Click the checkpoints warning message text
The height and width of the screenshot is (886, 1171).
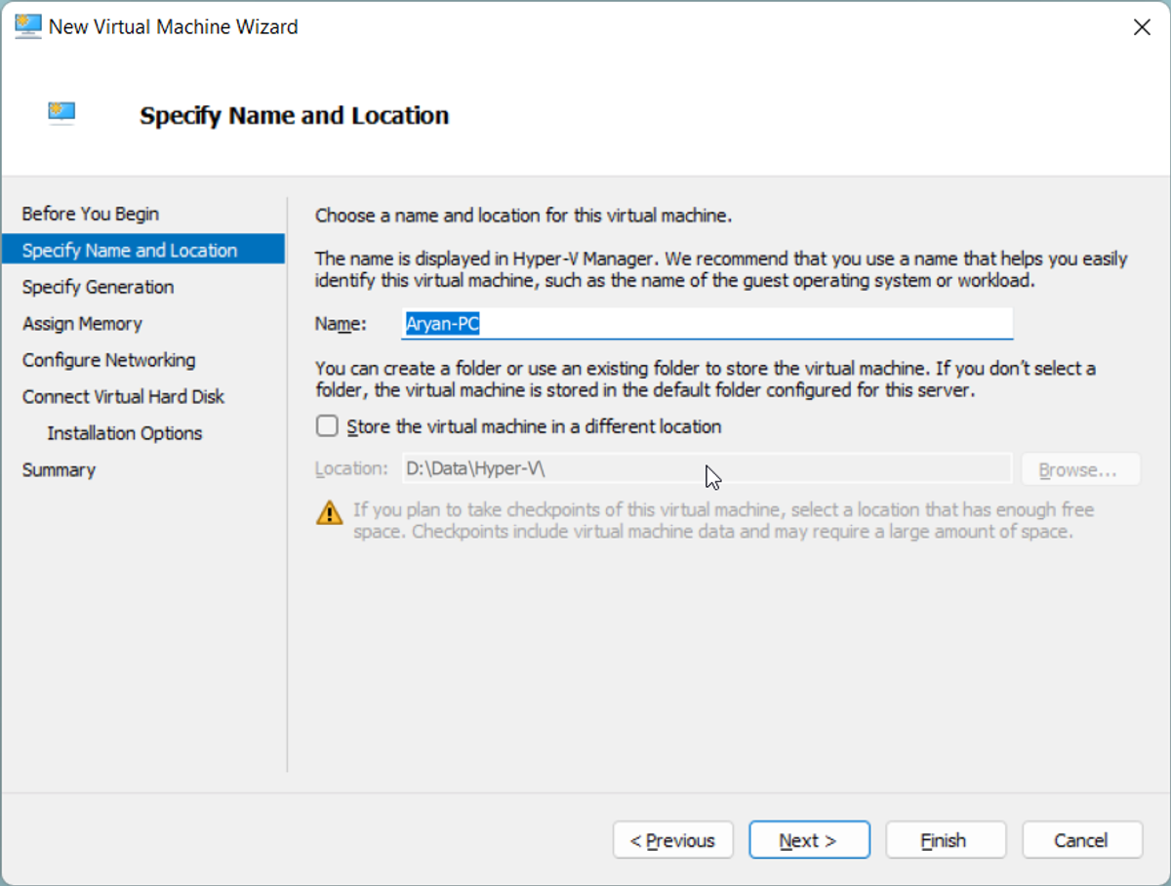(723, 521)
